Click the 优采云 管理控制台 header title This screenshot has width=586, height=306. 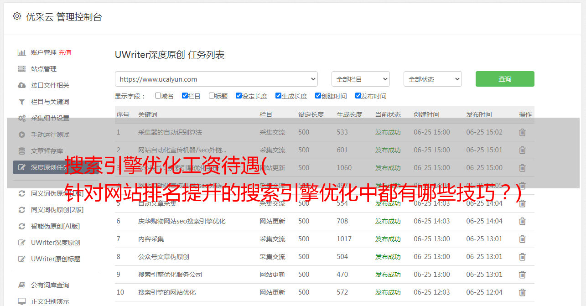point(64,17)
